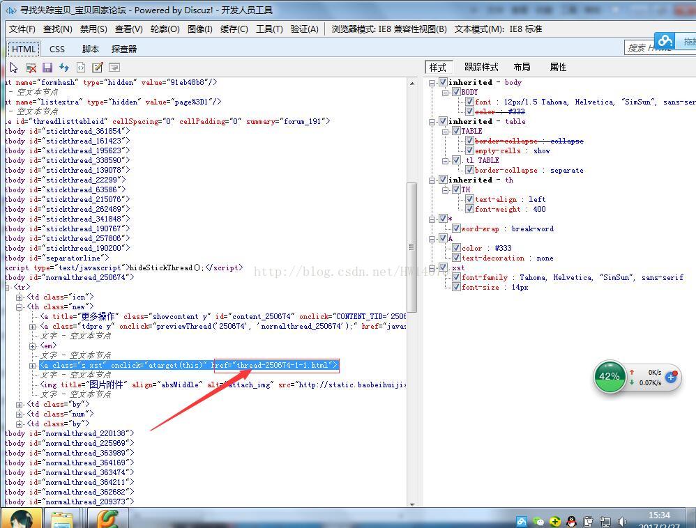Switch to the 探查器 tab
Image resolution: width=696 pixels, height=528 pixels.
124,49
